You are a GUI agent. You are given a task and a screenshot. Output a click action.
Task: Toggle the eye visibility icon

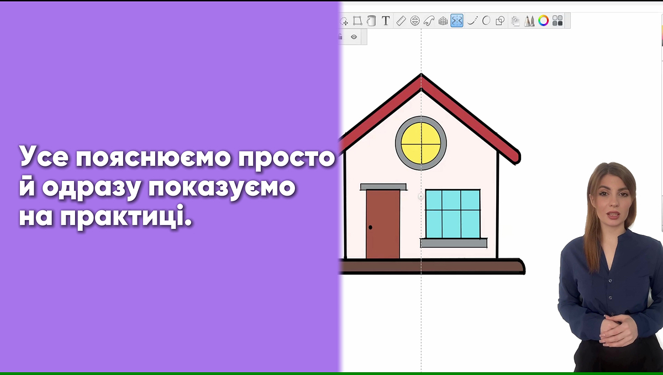[x=354, y=37]
